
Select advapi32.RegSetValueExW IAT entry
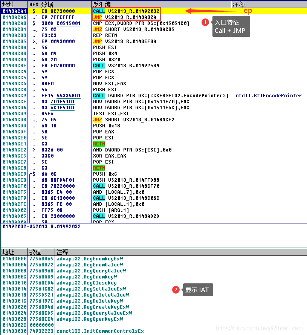pos(91,289)
